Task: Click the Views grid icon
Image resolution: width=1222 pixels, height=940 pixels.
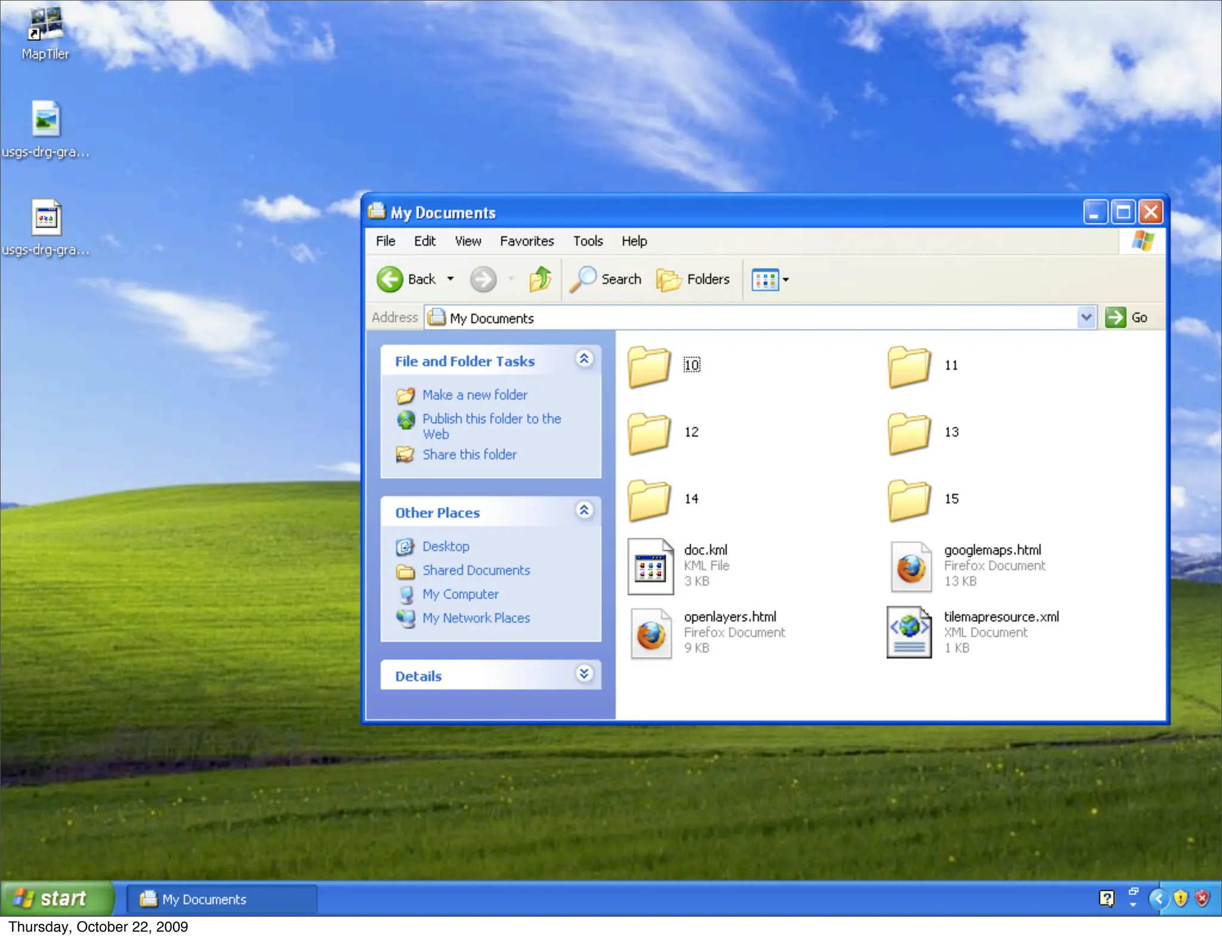Action: [765, 279]
